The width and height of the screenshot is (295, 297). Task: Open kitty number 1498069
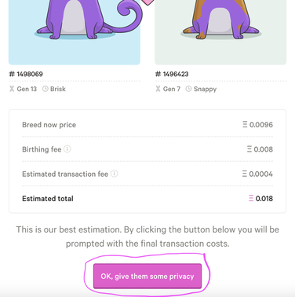click(26, 74)
